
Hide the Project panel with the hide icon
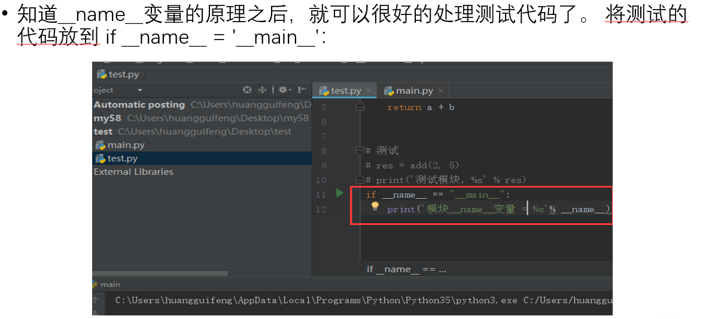(302, 90)
